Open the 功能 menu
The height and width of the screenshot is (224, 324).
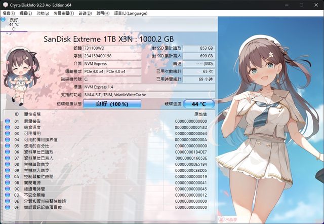coord(43,12)
